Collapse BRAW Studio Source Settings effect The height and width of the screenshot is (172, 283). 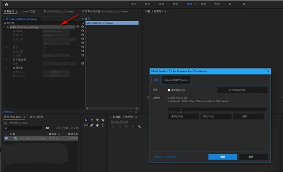pyautogui.click(x=4, y=27)
